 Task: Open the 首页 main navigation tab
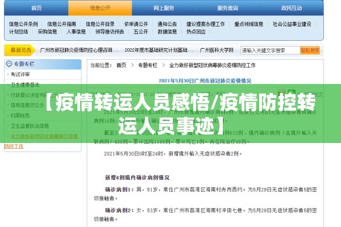[36, 8]
